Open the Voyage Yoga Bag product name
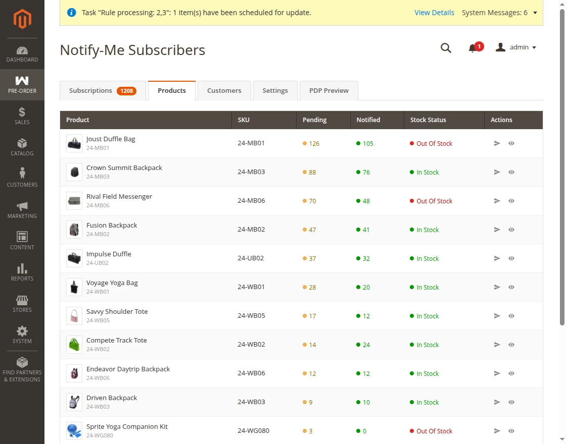The image size is (566, 444). coord(112,283)
